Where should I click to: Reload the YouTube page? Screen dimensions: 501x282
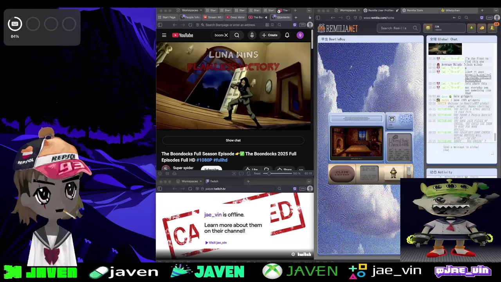pyautogui.click(x=190, y=25)
